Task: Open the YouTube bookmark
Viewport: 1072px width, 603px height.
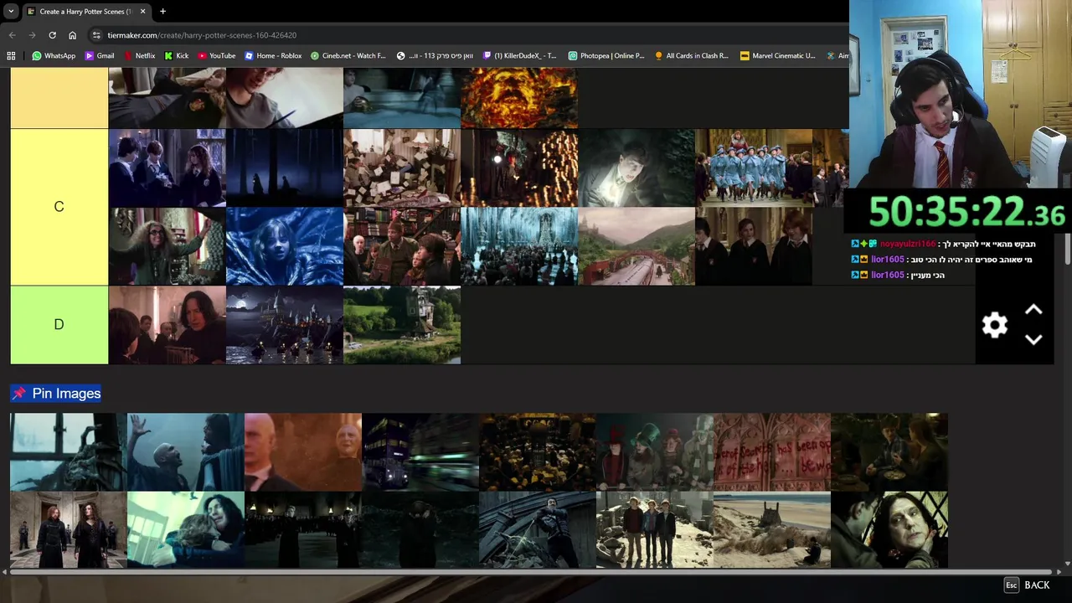Action: click(x=217, y=56)
